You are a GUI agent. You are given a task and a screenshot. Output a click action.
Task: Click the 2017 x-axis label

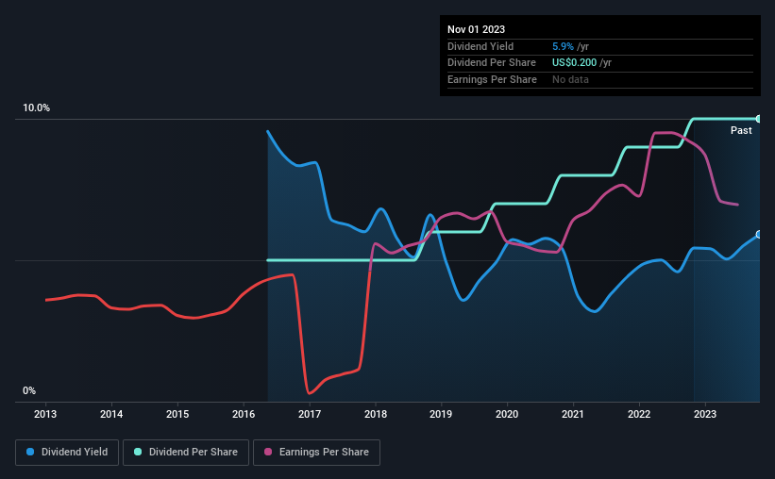click(x=310, y=414)
